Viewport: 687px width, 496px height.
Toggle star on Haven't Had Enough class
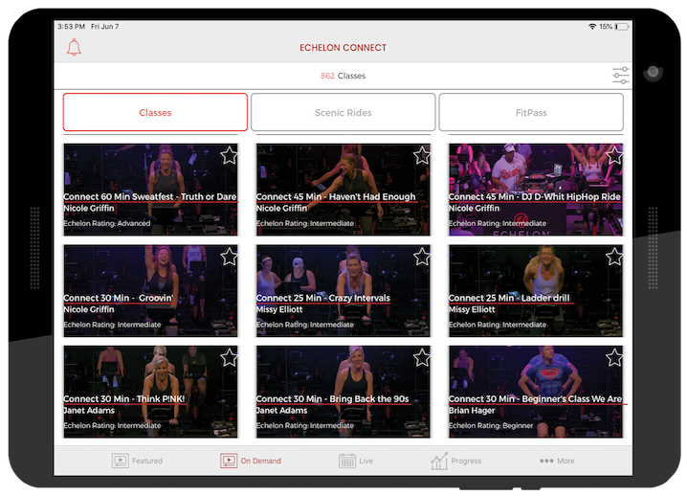pyautogui.click(x=421, y=156)
